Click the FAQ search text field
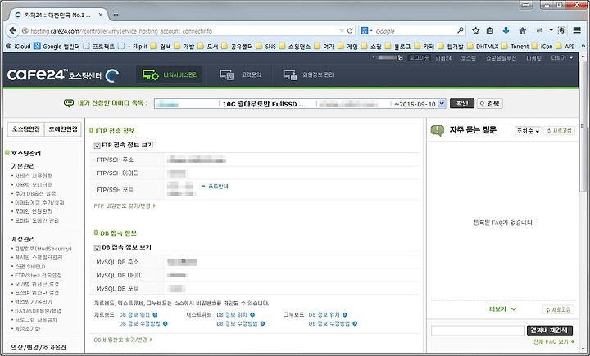Image resolution: width=590 pixels, height=356 pixels. [478, 331]
